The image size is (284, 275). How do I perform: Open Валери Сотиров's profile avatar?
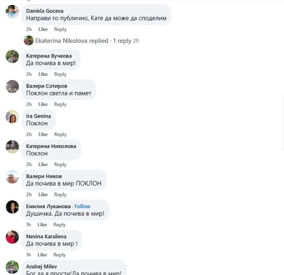(13, 87)
